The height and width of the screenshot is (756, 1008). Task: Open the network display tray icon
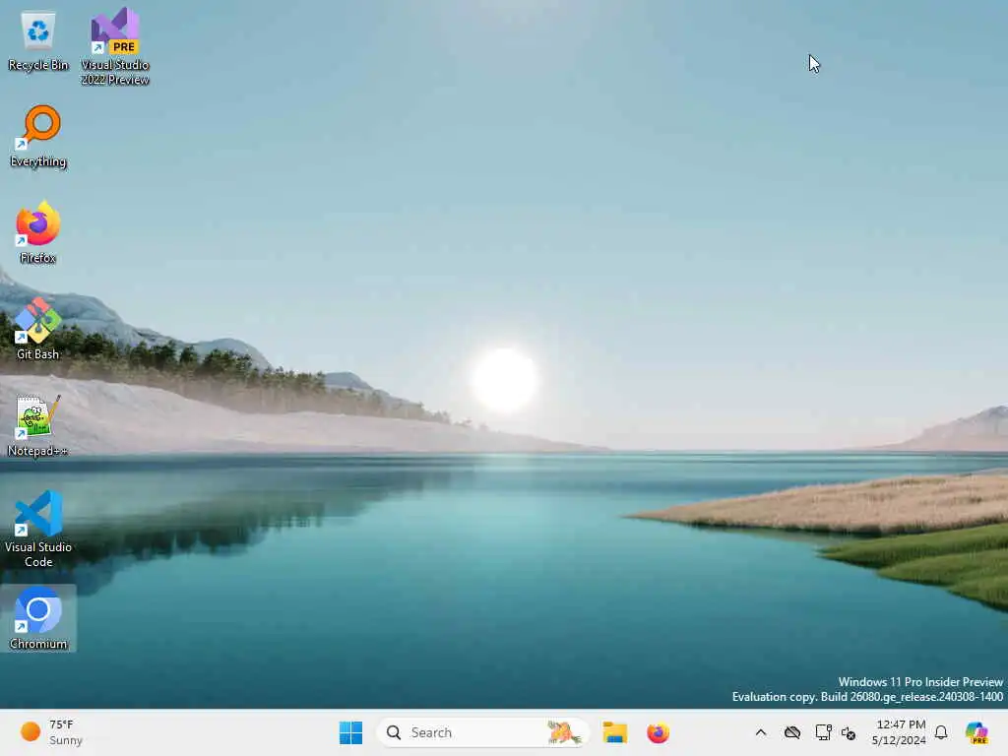(823, 732)
